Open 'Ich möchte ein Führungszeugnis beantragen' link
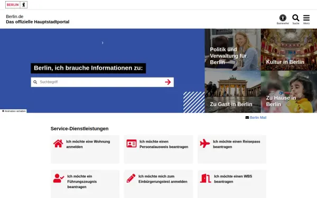Viewport: 317px width, 198px height. 82,182
